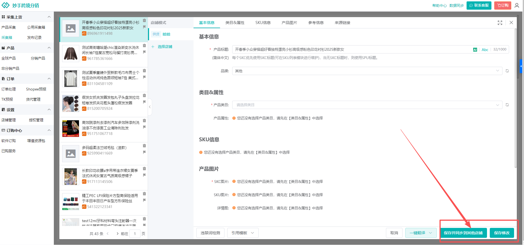Viewport: 524px width, 245px height.
Task: Toggle fullscreen for the edit panel
Action: (500, 23)
